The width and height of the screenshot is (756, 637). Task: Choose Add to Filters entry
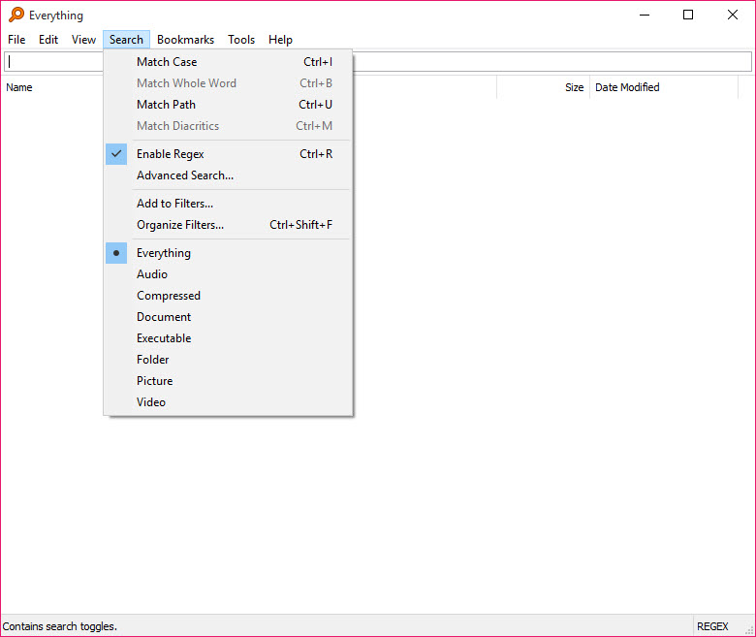pos(228,203)
